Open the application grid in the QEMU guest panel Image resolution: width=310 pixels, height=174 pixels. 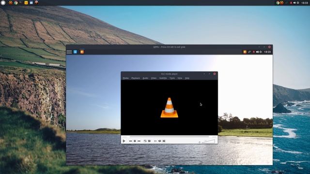69,52
